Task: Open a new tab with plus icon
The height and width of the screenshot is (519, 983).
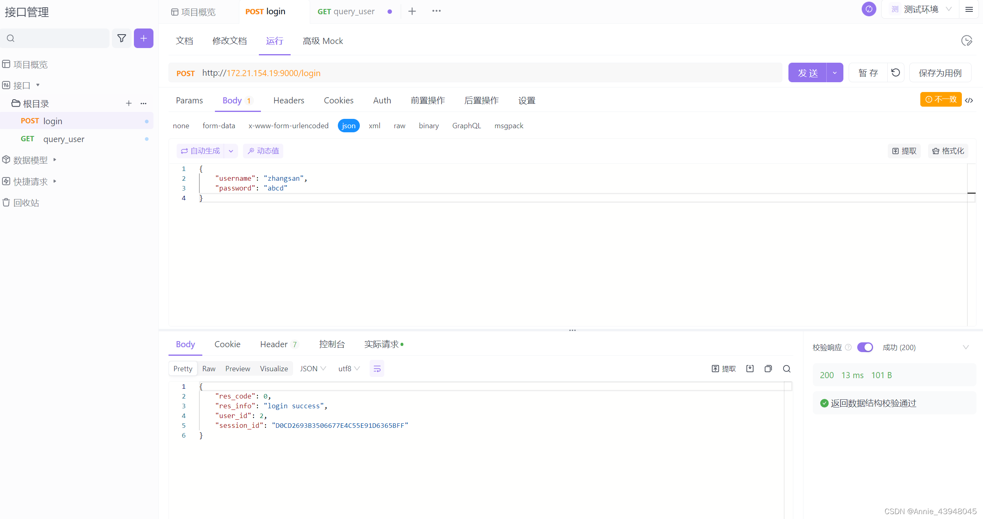Action: 412,11
